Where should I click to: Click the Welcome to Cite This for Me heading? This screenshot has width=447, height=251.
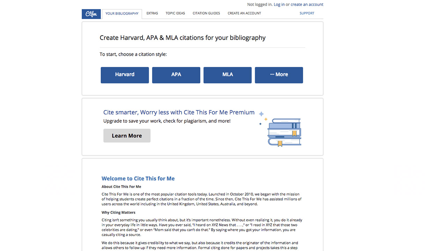click(138, 178)
